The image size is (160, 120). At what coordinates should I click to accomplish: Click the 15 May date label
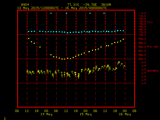85,114
